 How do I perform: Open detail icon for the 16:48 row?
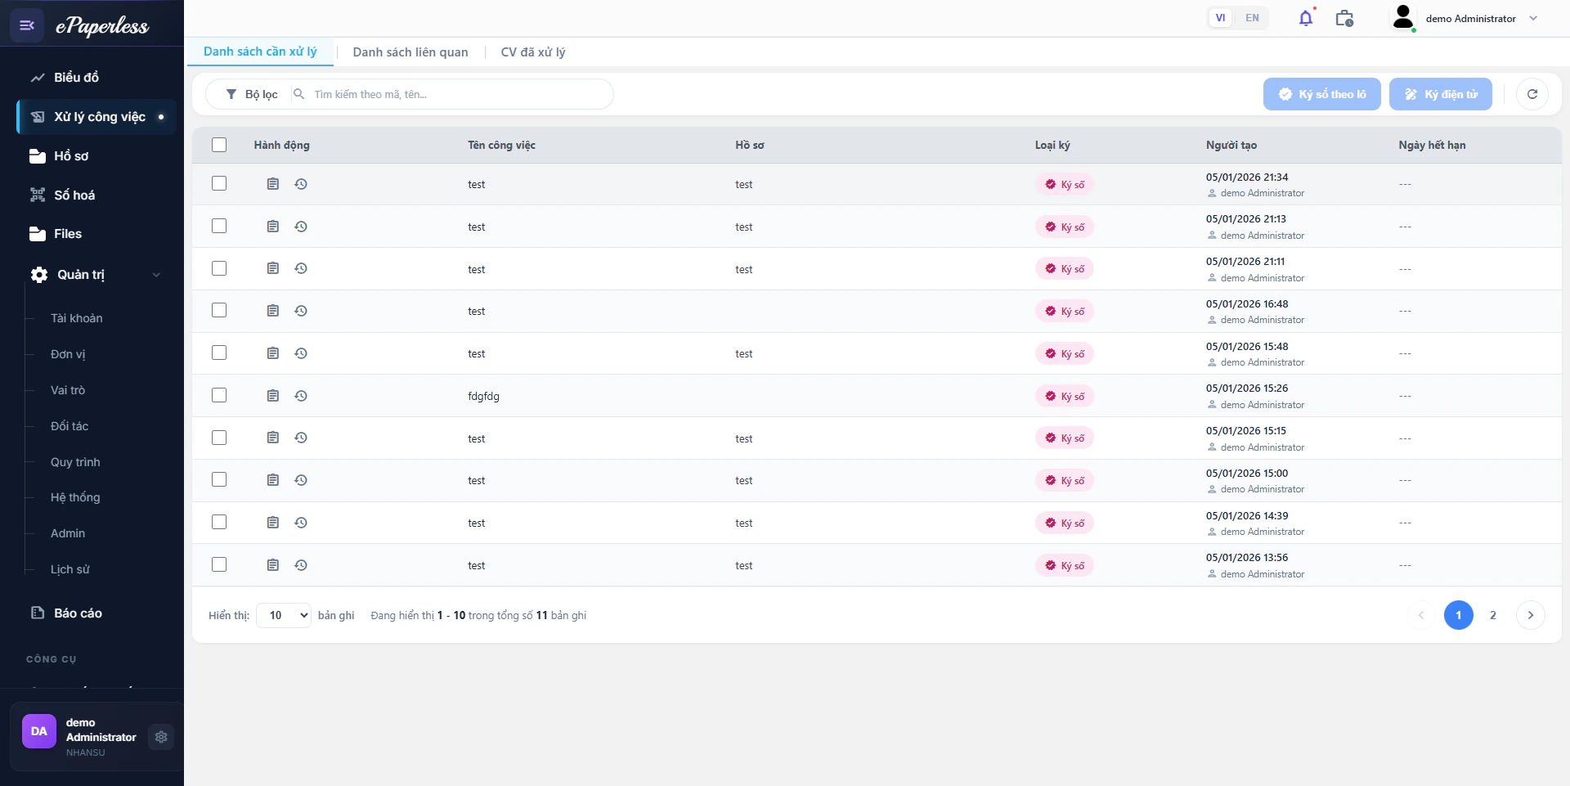(x=273, y=311)
